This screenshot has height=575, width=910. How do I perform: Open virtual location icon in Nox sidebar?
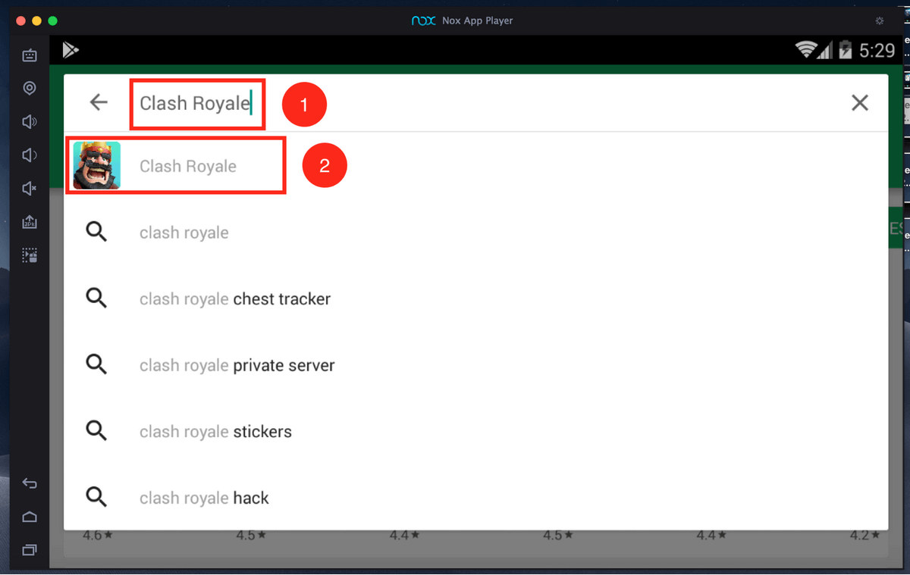[30, 89]
